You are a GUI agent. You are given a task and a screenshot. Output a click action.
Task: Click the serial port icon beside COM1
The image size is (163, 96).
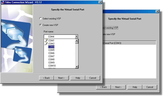(46, 40)
